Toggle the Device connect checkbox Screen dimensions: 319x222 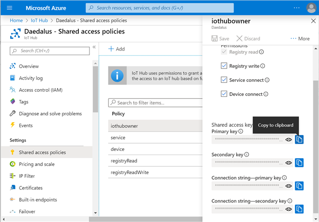(x=224, y=94)
